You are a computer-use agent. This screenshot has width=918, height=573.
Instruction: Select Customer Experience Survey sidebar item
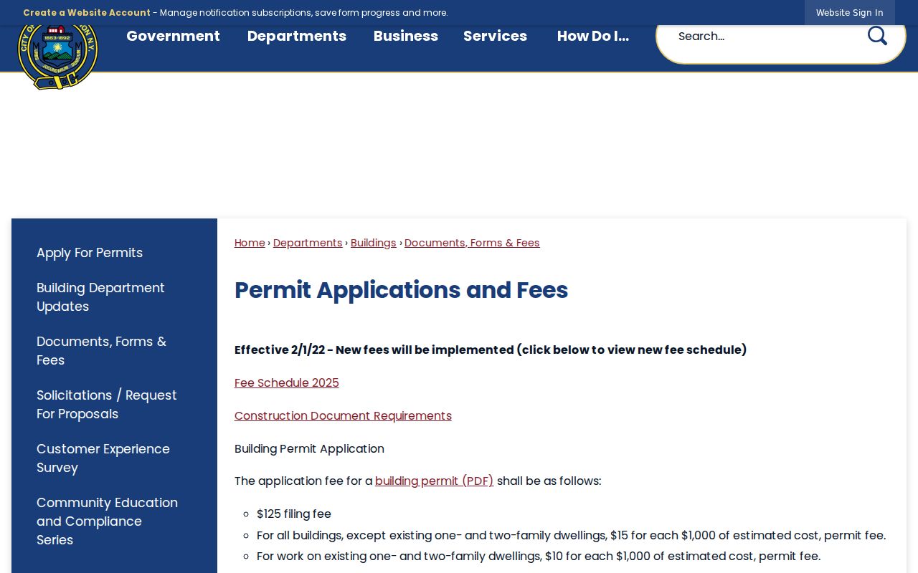pyautogui.click(x=103, y=458)
